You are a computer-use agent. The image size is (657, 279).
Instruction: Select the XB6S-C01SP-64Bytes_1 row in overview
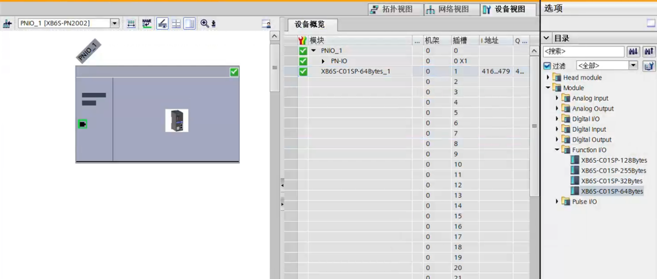(x=355, y=71)
